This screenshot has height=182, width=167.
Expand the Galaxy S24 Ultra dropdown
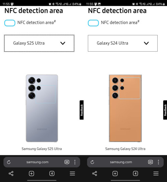(123, 43)
